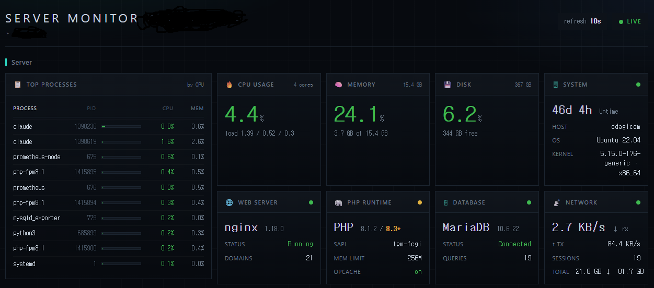Click the Top Processes clipboard icon
Screen dimensions: 654x288
pos(18,85)
